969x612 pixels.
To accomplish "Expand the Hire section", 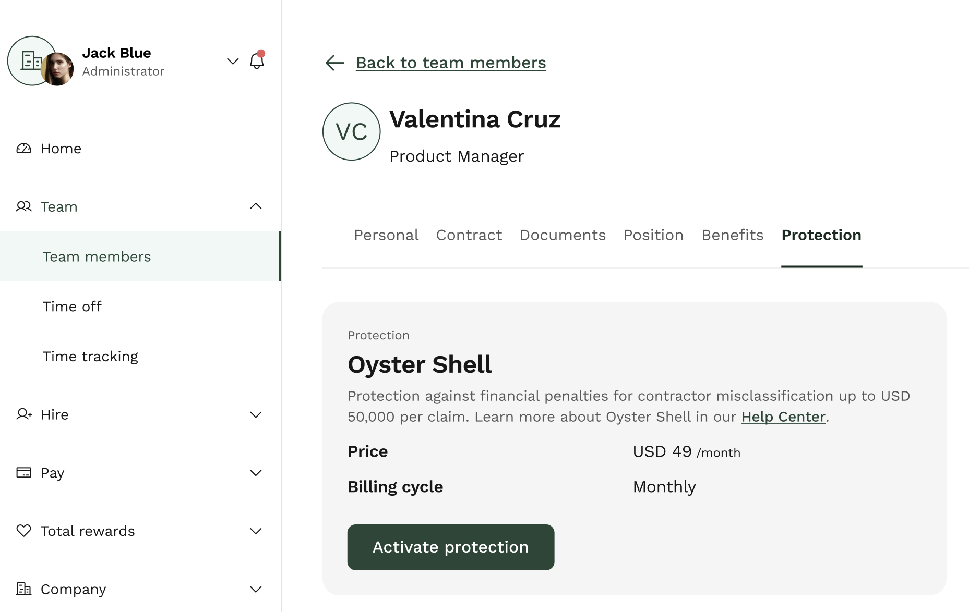I will point(256,414).
